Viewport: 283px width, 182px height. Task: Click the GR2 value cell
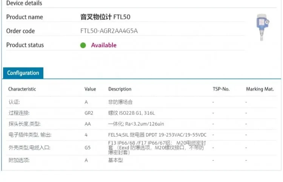(x=89, y=113)
